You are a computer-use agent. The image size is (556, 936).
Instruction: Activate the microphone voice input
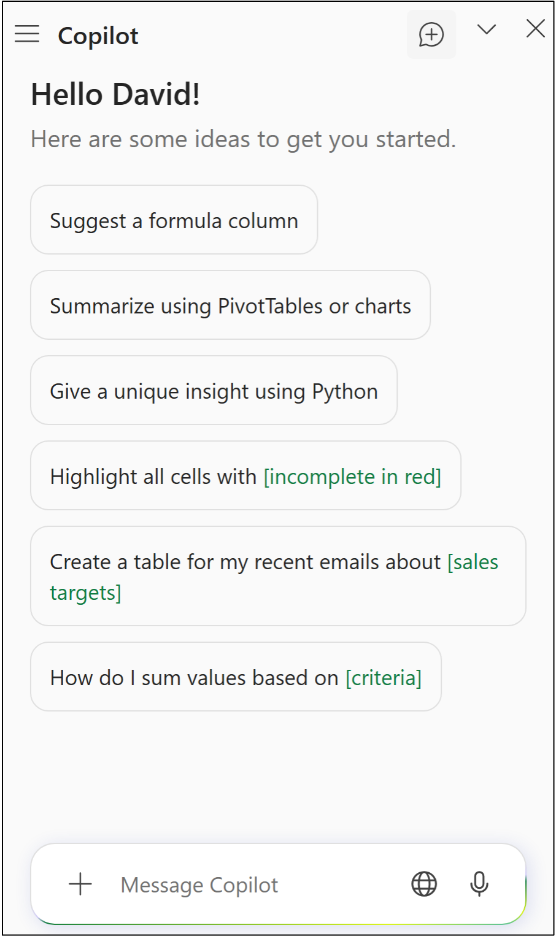[479, 884]
